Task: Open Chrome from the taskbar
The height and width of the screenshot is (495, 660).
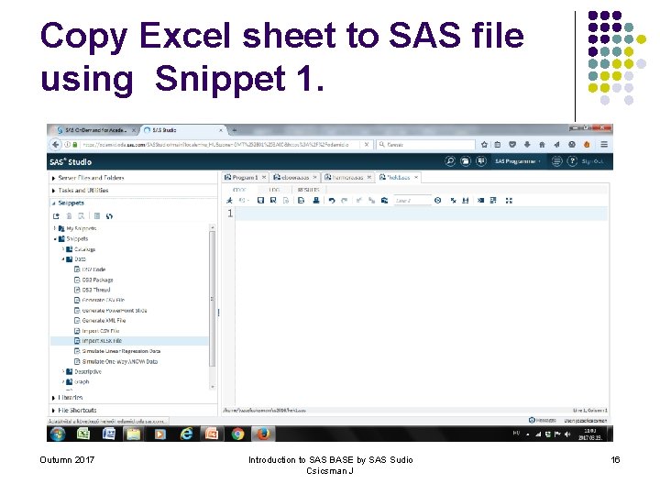Action: [x=237, y=434]
